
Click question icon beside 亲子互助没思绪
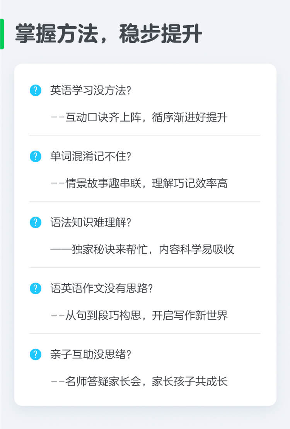(x=36, y=354)
